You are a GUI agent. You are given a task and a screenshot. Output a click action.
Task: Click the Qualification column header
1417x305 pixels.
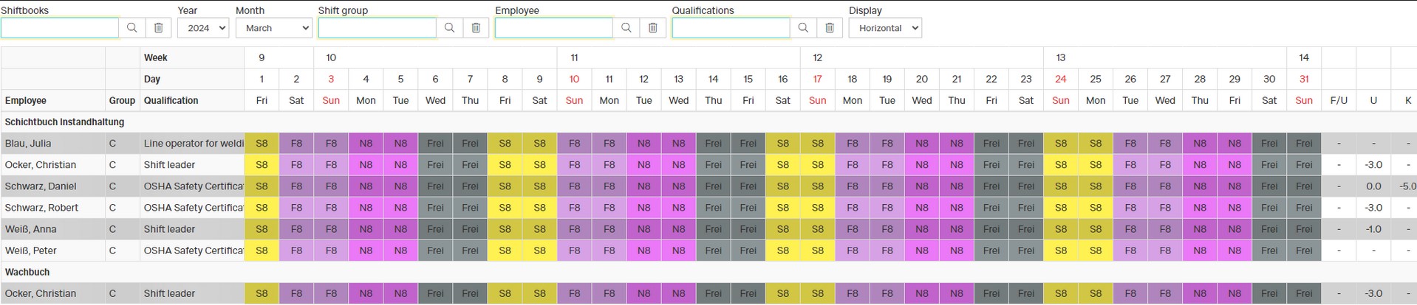pyautogui.click(x=171, y=101)
